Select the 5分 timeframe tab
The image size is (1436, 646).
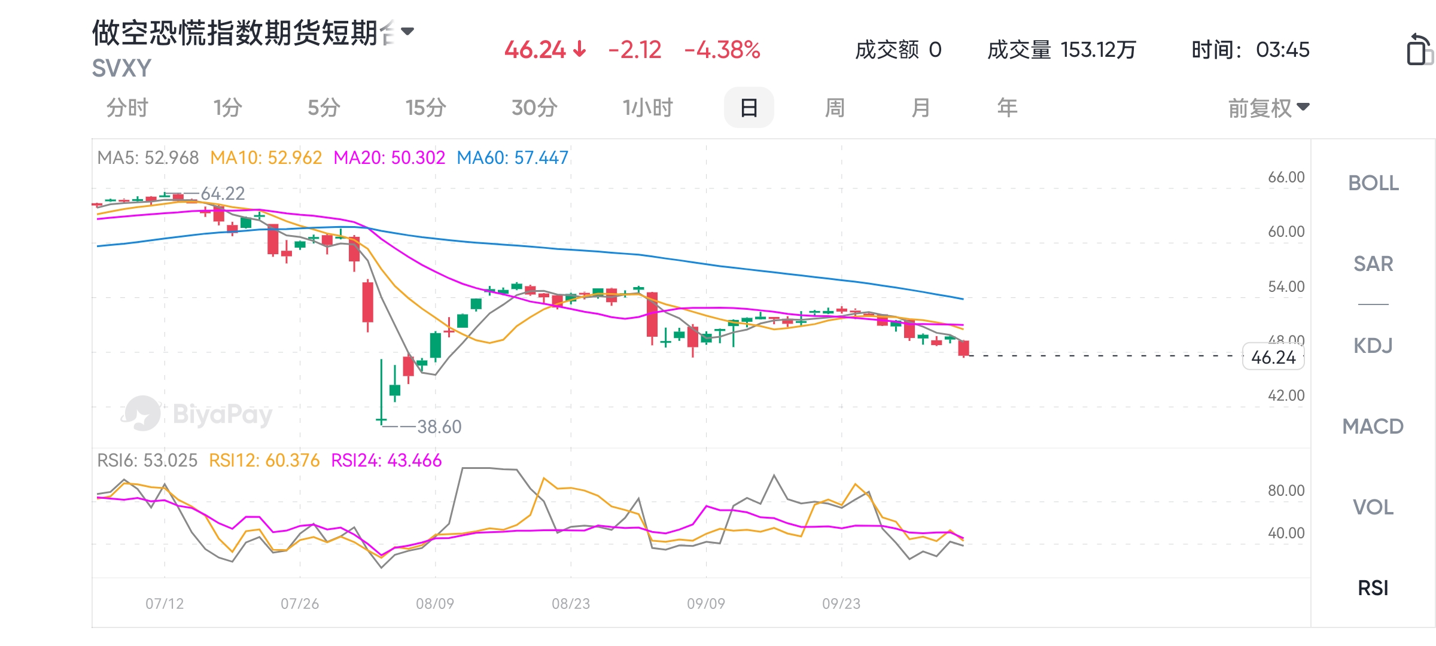click(x=324, y=108)
